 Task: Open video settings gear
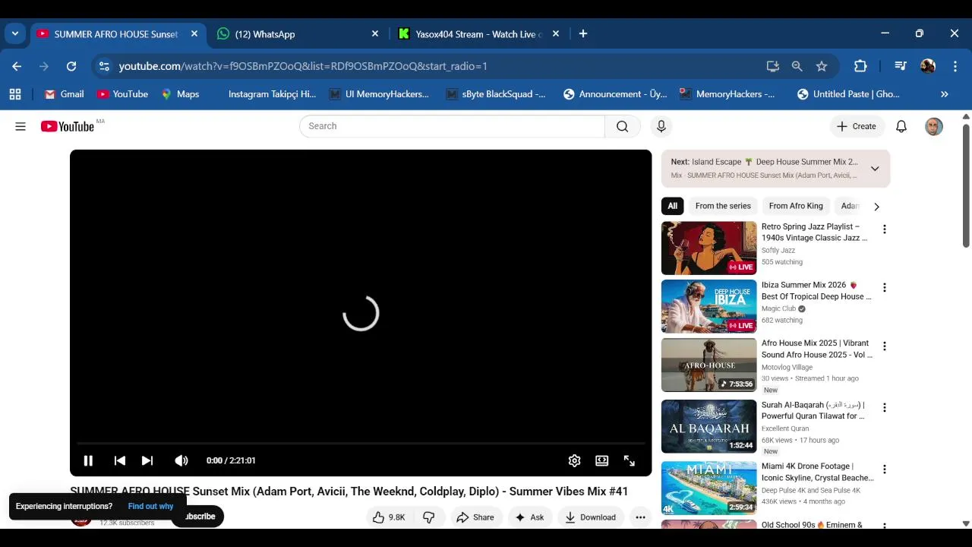(x=575, y=460)
